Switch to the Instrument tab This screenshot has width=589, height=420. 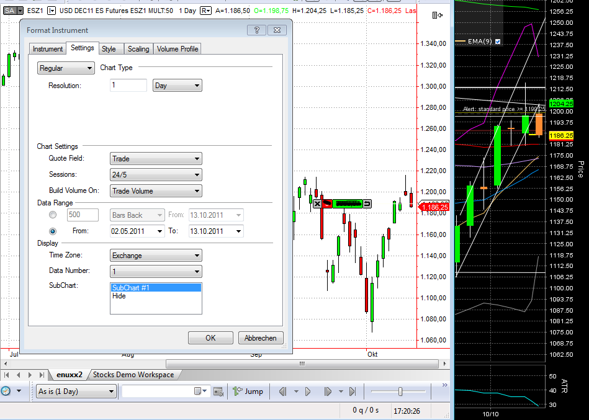click(48, 49)
